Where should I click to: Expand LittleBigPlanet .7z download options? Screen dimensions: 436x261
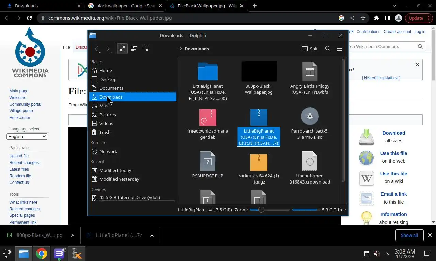(x=152, y=235)
